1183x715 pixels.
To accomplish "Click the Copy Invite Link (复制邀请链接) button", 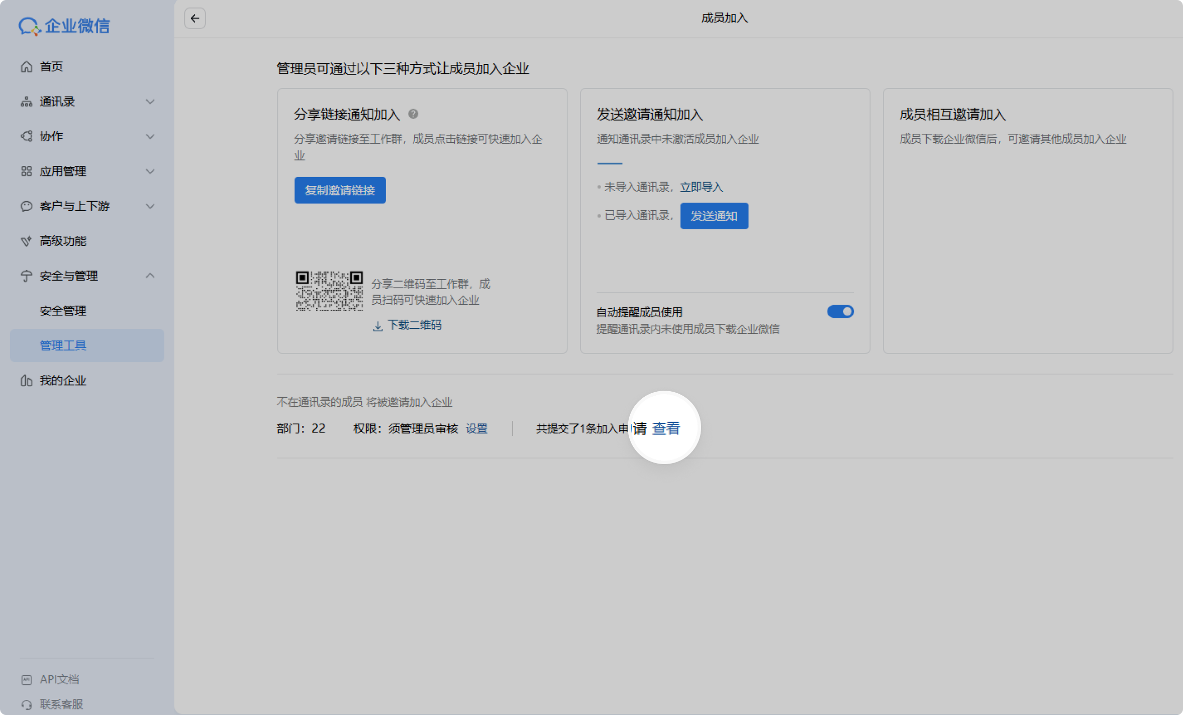I will pyautogui.click(x=340, y=191).
